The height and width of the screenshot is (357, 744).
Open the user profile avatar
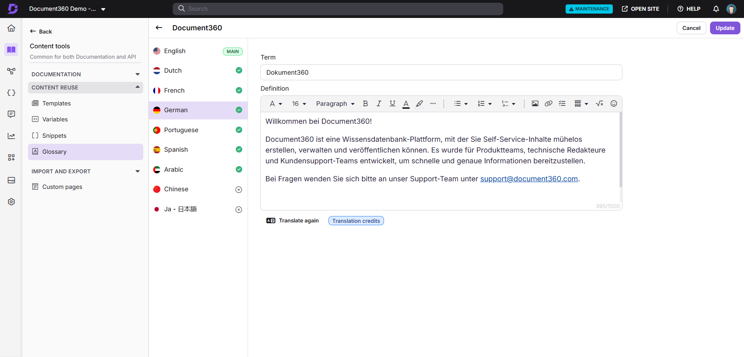tap(731, 9)
